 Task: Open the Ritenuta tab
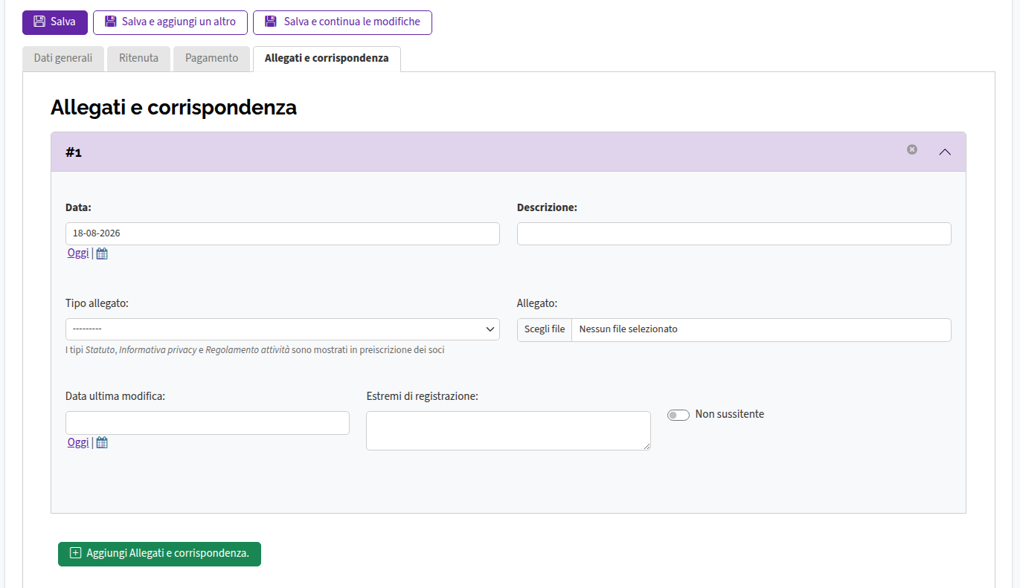click(138, 59)
